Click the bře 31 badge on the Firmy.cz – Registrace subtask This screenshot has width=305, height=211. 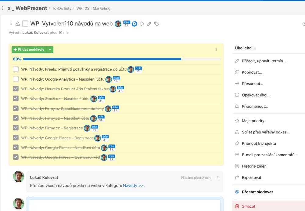[95, 128]
